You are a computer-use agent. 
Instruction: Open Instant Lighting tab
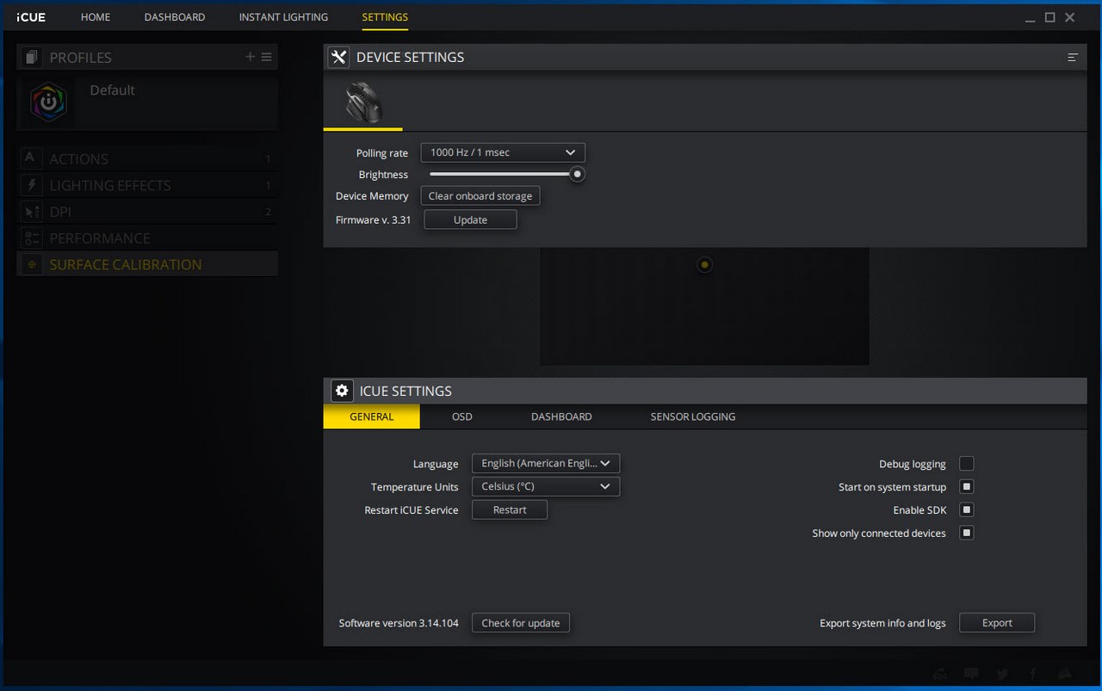pyautogui.click(x=283, y=17)
